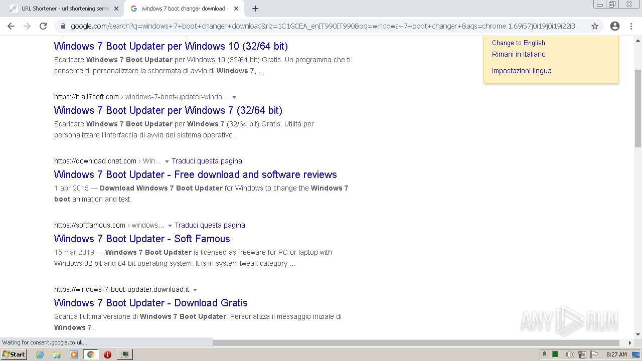
Task: Open Windows 7 Boot Updater per Windows 10 result
Action: [x=171, y=46]
